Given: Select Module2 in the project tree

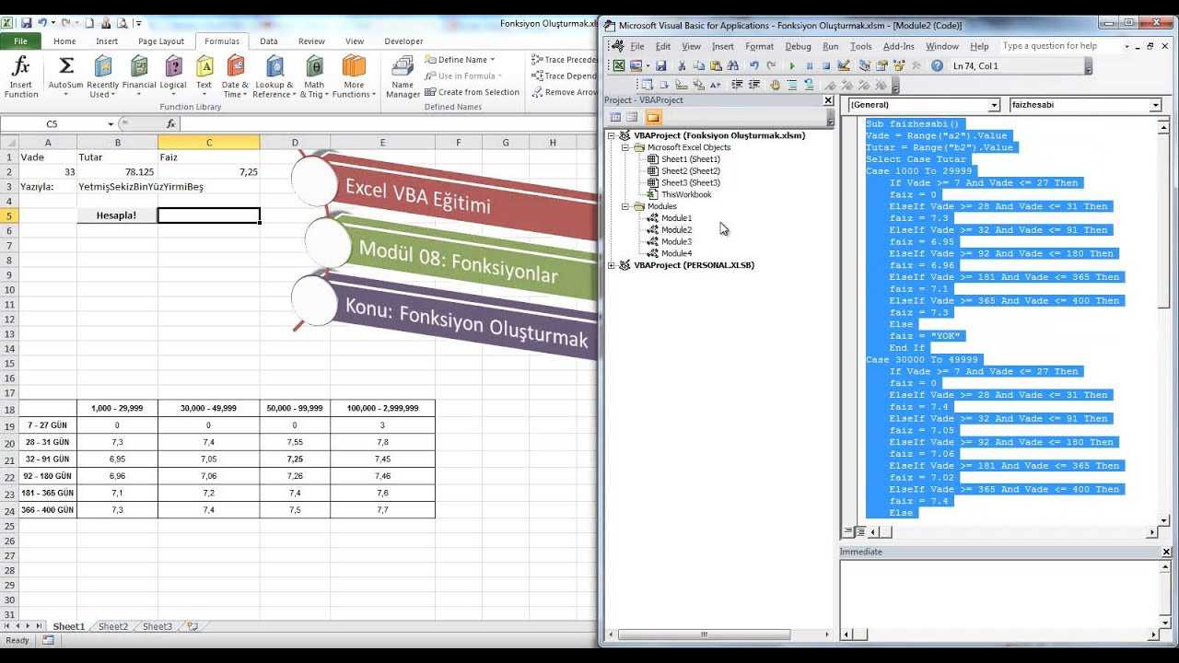Looking at the screenshot, I should (x=676, y=230).
